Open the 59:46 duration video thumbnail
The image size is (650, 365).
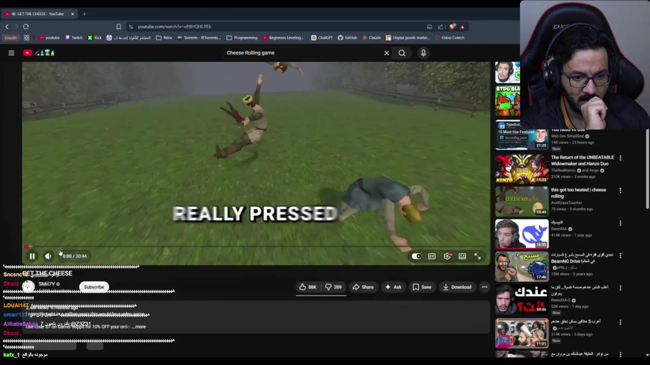(x=522, y=299)
